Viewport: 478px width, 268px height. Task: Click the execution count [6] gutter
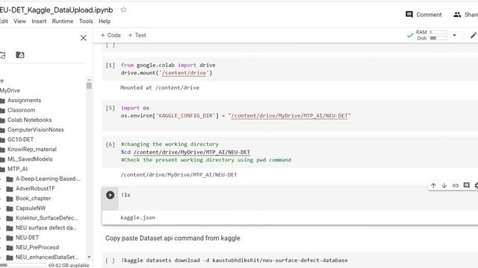click(110, 144)
